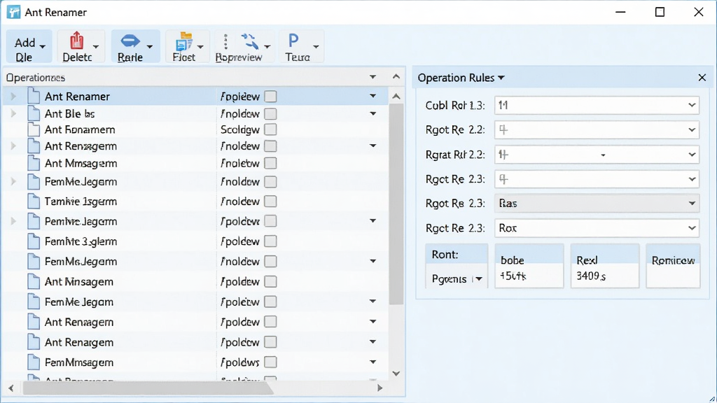Click the Rgct Re 2.3 field showing 4
Screen dimensions: 717x403
point(597,179)
